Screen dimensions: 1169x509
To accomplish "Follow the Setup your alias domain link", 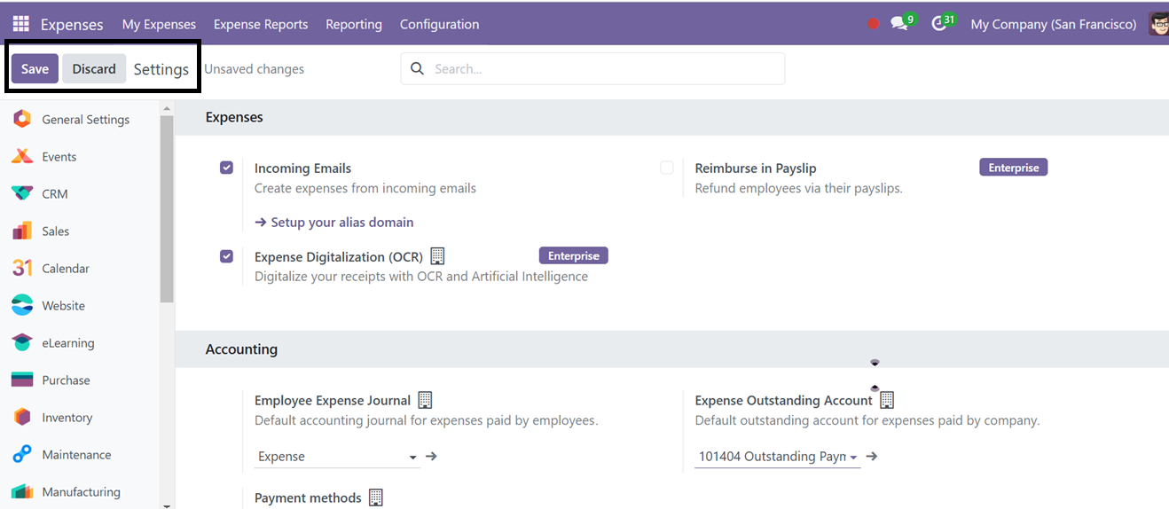I will (x=334, y=222).
